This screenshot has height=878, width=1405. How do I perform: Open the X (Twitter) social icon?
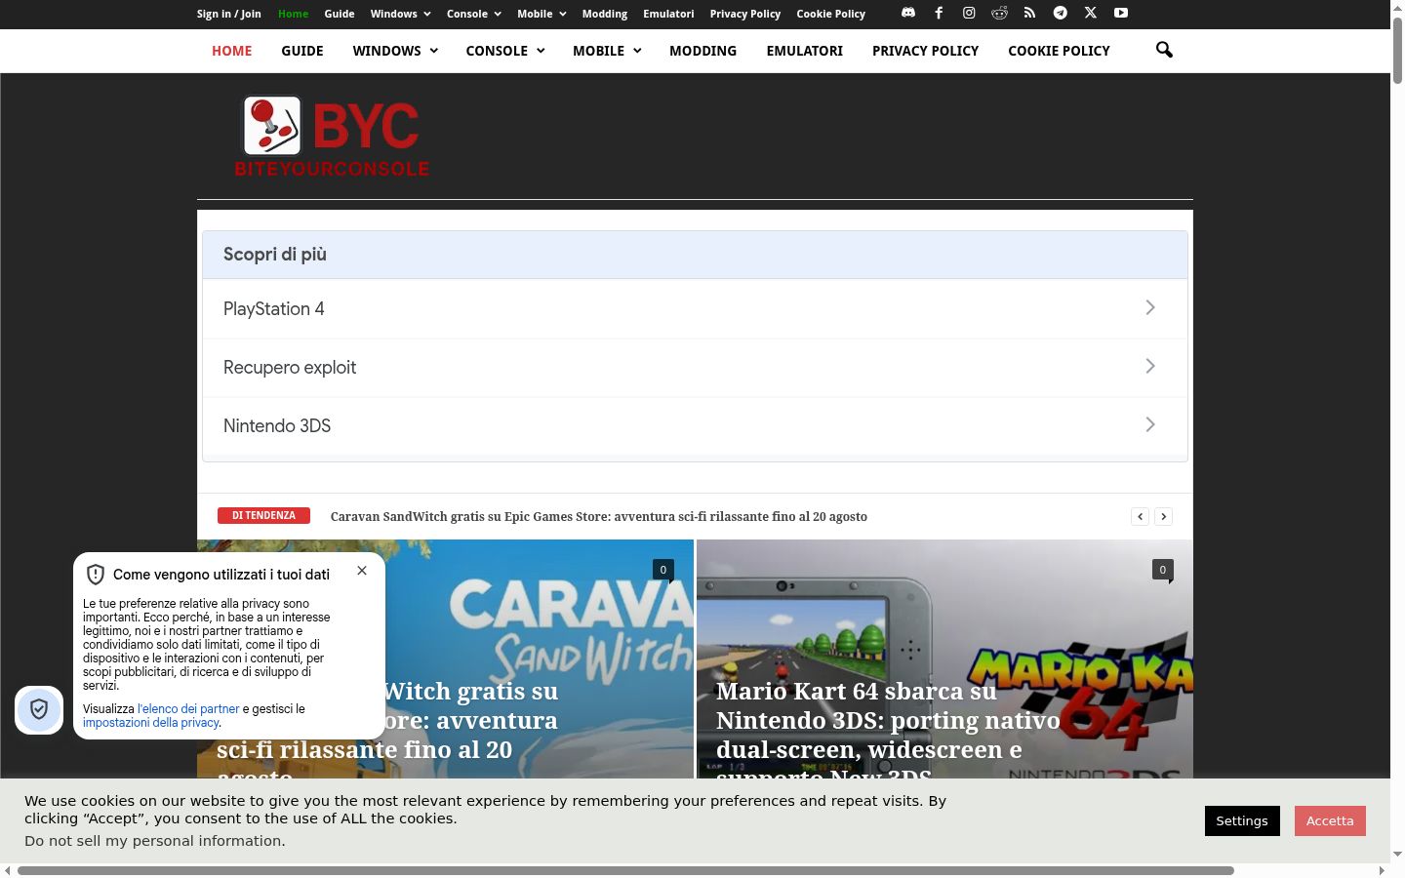[1091, 13]
